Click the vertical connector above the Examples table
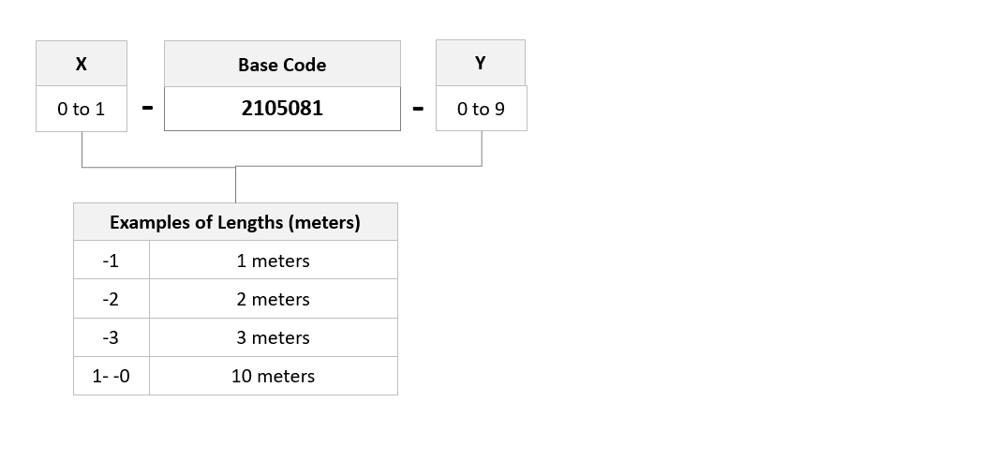 236,185
